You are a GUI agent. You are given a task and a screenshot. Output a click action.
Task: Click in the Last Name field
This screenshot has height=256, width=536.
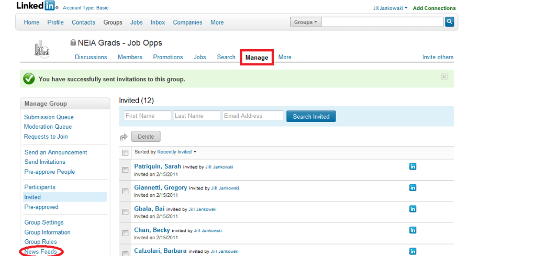197,116
